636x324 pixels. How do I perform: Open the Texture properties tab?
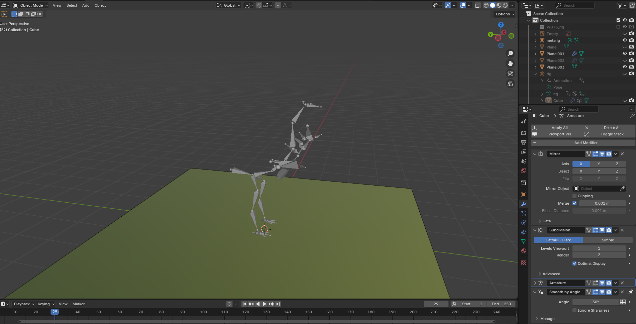(x=524, y=263)
